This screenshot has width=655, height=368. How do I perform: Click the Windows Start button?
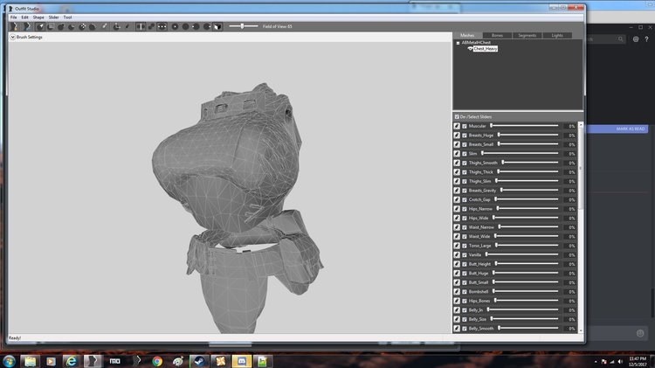click(9, 361)
